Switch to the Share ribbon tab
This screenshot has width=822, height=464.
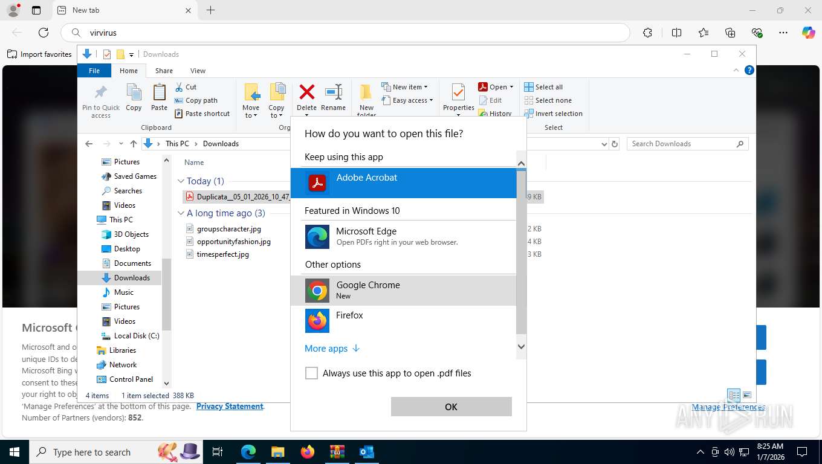pos(164,71)
